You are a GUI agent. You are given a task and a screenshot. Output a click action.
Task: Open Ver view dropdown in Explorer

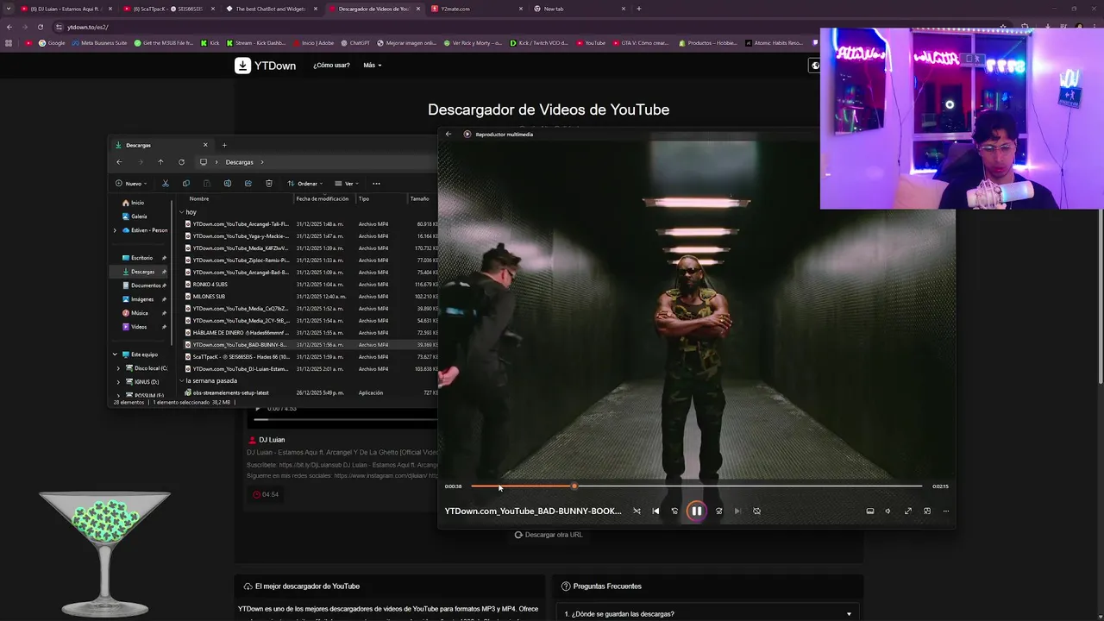tap(348, 183)
